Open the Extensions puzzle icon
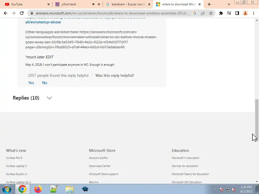The height and width of the screenshot is (194, 259). 221,13
